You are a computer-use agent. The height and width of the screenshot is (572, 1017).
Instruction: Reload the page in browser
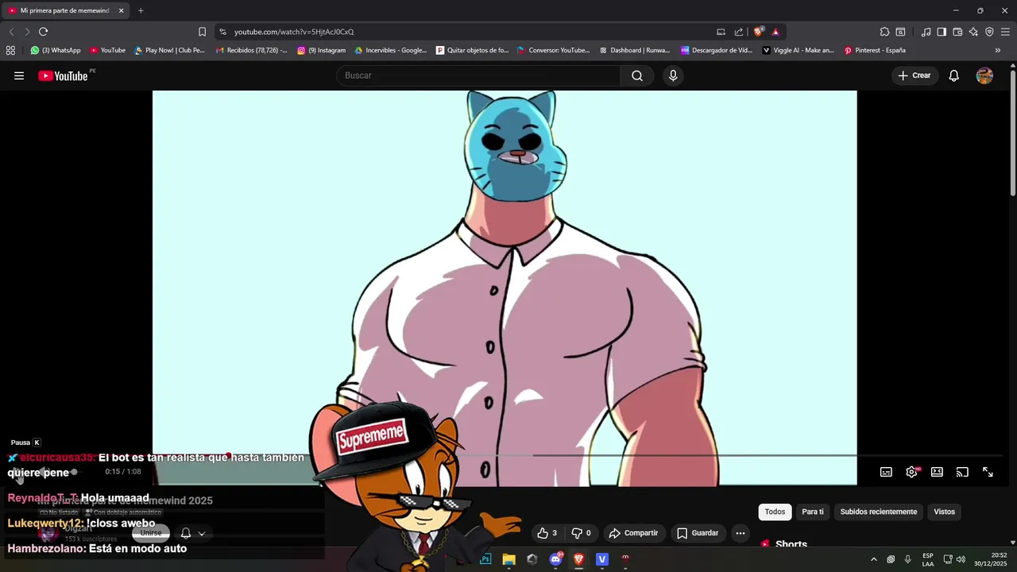tap(43, 32)
